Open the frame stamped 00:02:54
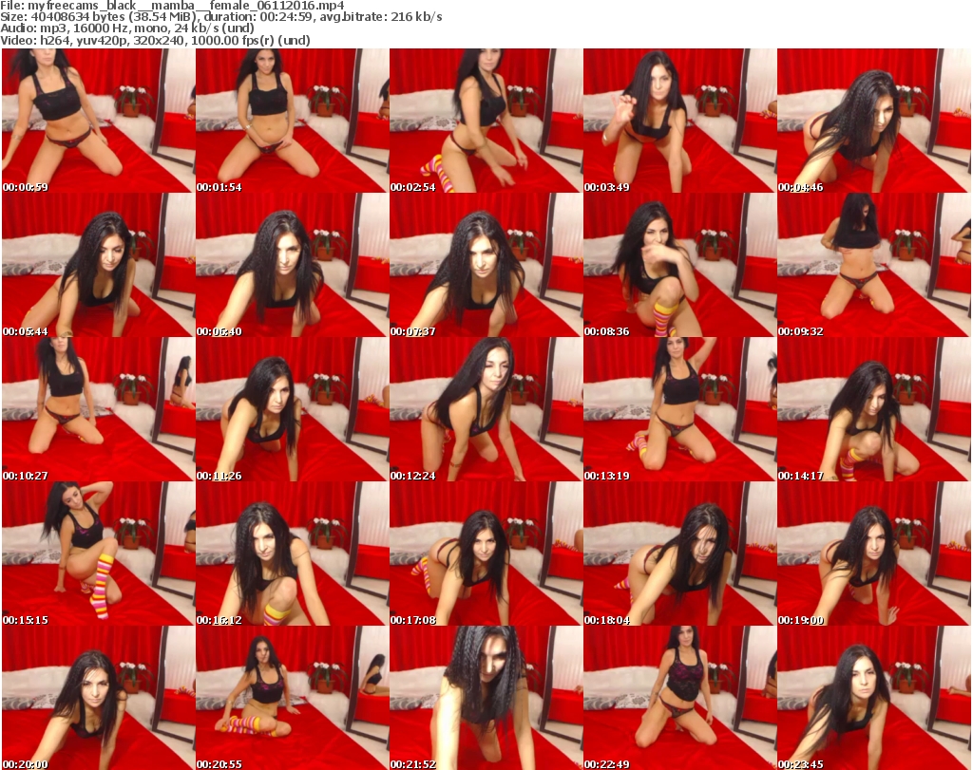This screenshot has width=973, height=770. point(486,121)
